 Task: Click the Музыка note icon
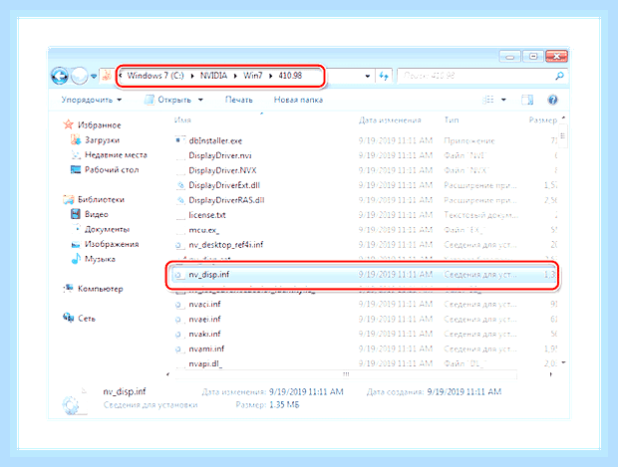coord(76,259)
